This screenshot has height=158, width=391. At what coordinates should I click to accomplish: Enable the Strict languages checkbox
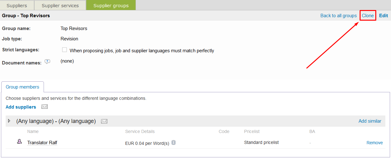65,50
